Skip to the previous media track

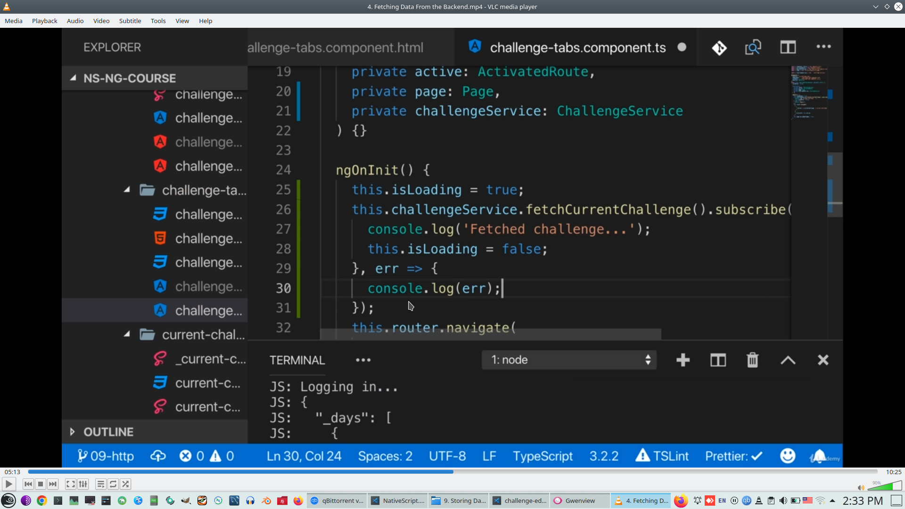point(28,484)
